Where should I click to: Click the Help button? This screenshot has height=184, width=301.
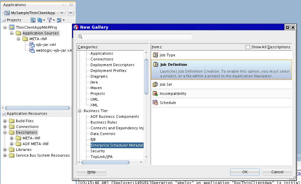pos(91,172)
